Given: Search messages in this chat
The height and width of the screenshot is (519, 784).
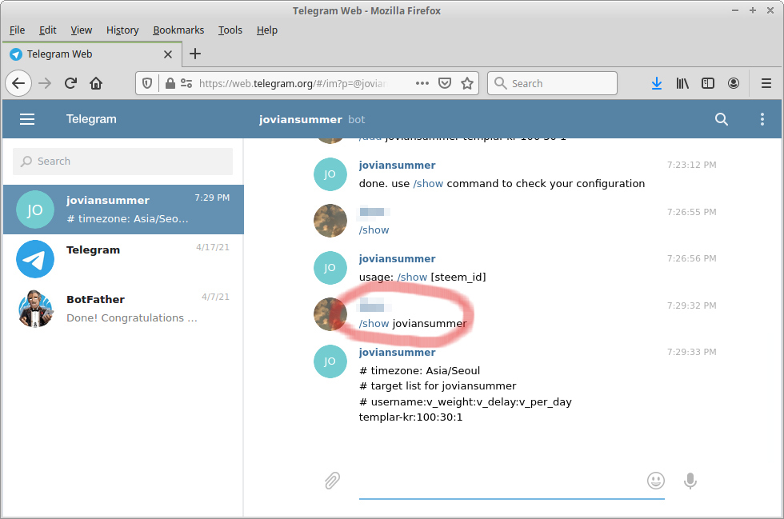Looking at the screenshot, I should pyautogui.click(x=721, y=119).
